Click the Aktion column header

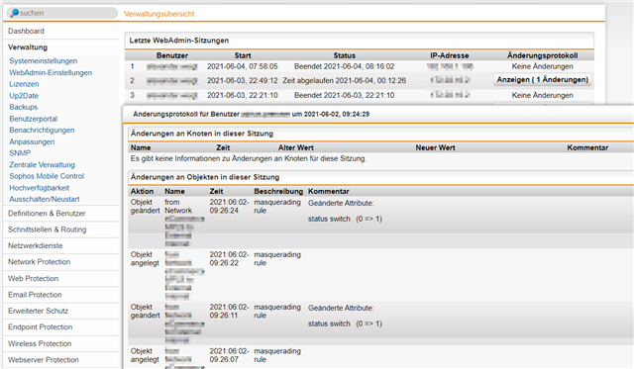[142, 191]
